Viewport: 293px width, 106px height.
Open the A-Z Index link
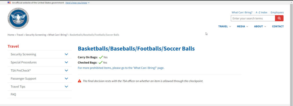262,13
